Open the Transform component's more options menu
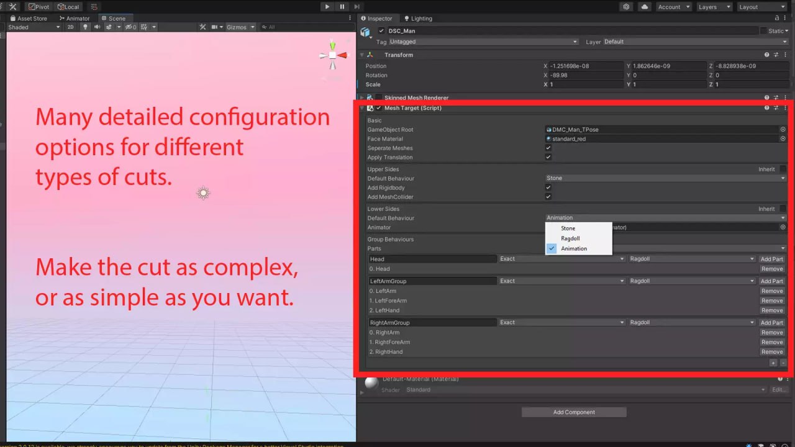795x447 pixels. pos(784,55)
